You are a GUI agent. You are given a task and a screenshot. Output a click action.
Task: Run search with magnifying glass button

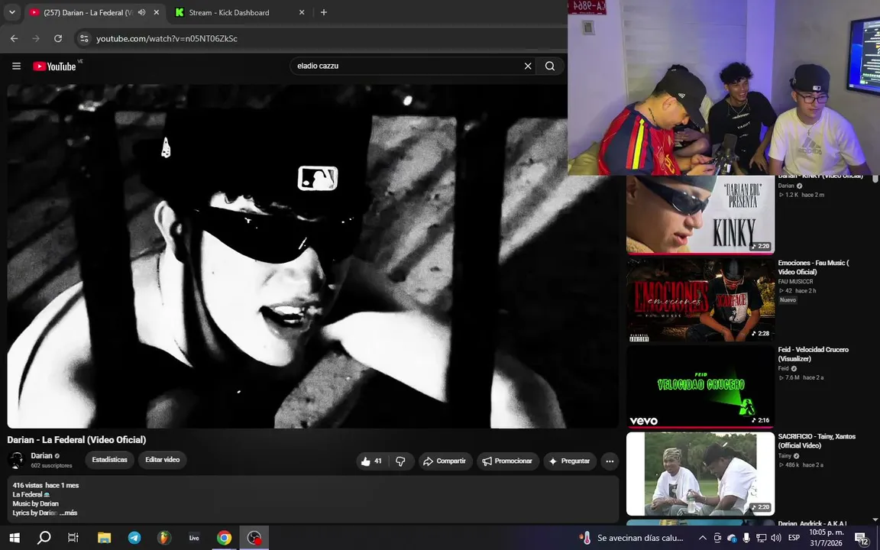coord(550,66)
